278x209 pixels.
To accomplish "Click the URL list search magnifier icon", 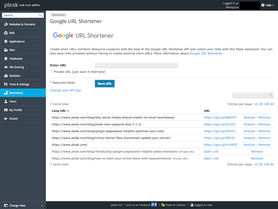I will [271, 95].
